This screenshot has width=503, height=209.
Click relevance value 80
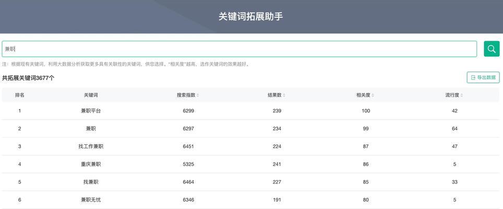pyautogui.click(x=366, y=200)
